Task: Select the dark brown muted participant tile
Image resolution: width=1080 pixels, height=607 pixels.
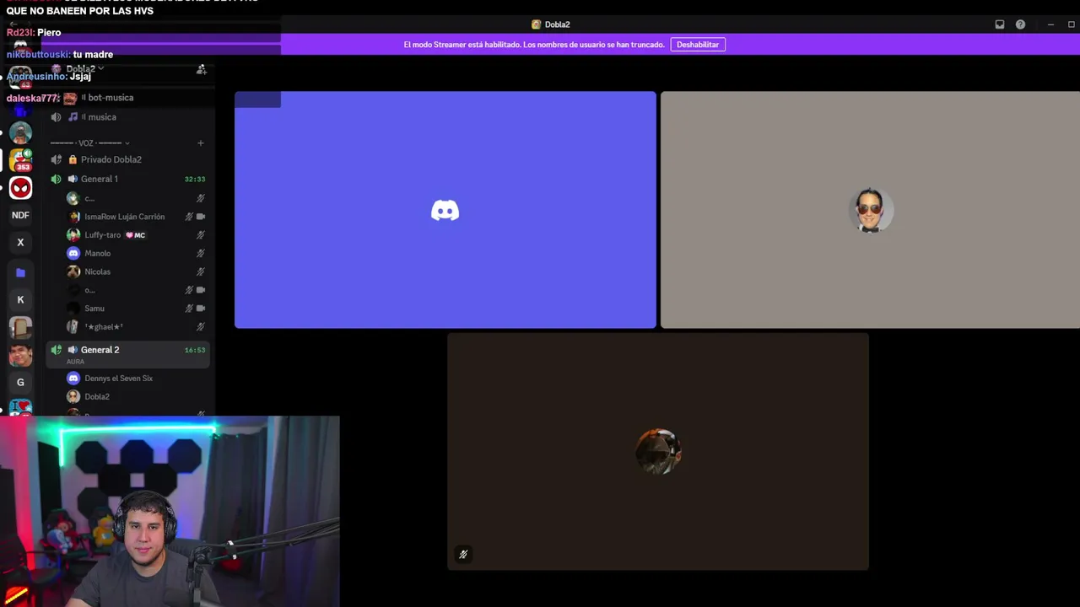Action: (658, 452)
